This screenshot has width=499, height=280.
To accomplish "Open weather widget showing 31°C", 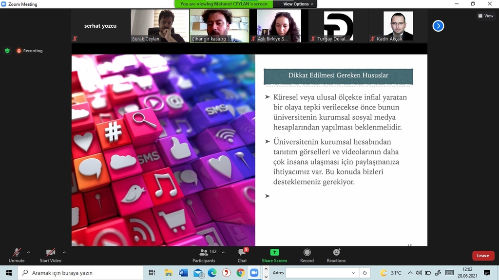I will pos(391,273).
